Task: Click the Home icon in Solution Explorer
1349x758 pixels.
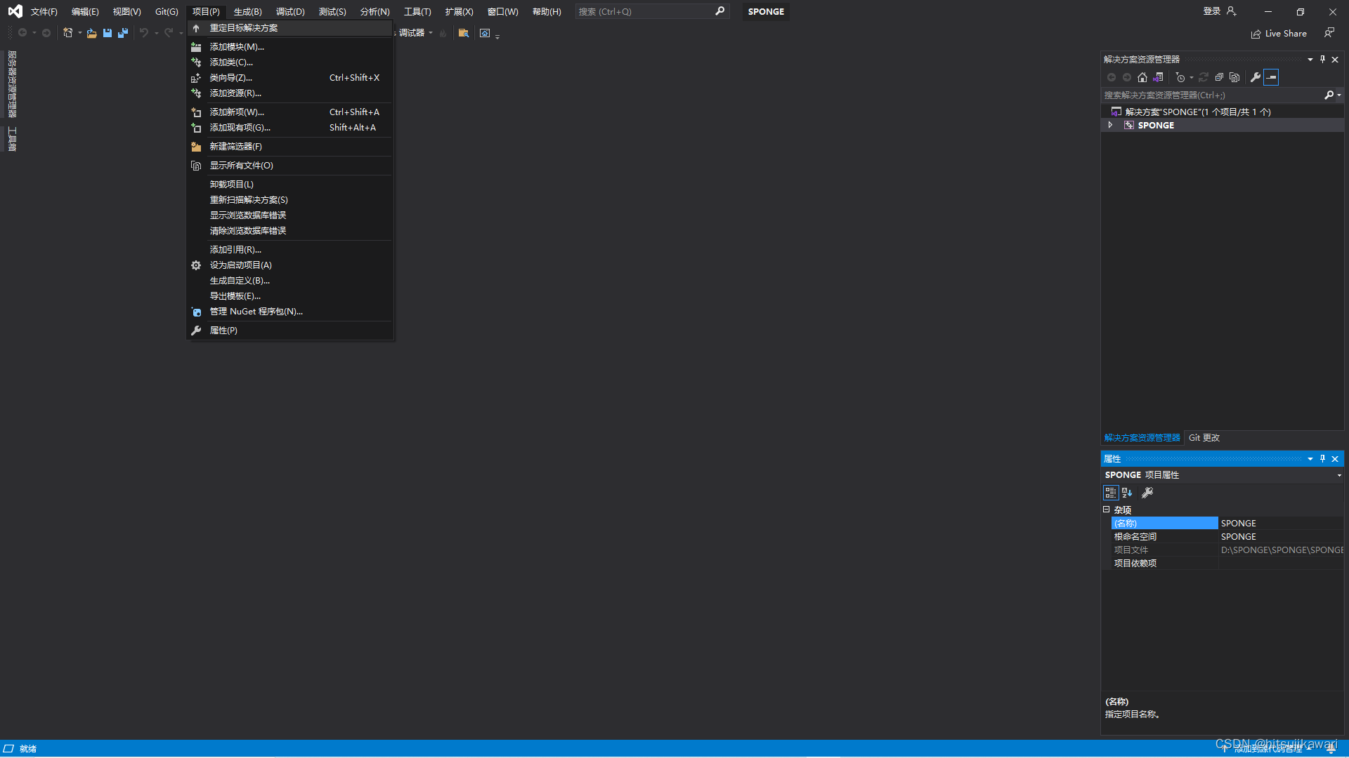Action: pos(1142,77)
